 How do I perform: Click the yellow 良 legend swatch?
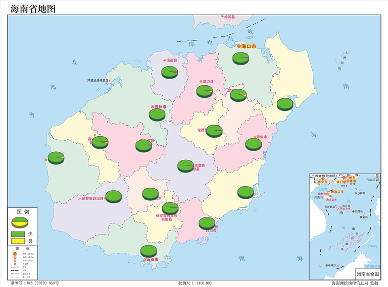tap(19, 242)
